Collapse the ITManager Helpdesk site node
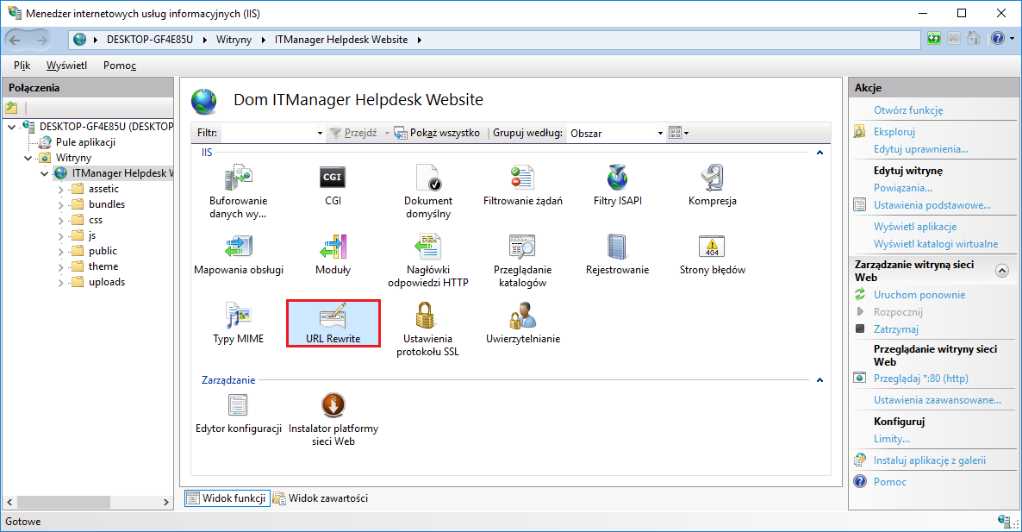This screenshot has width=1022, height=532. [x=44, y=173]
